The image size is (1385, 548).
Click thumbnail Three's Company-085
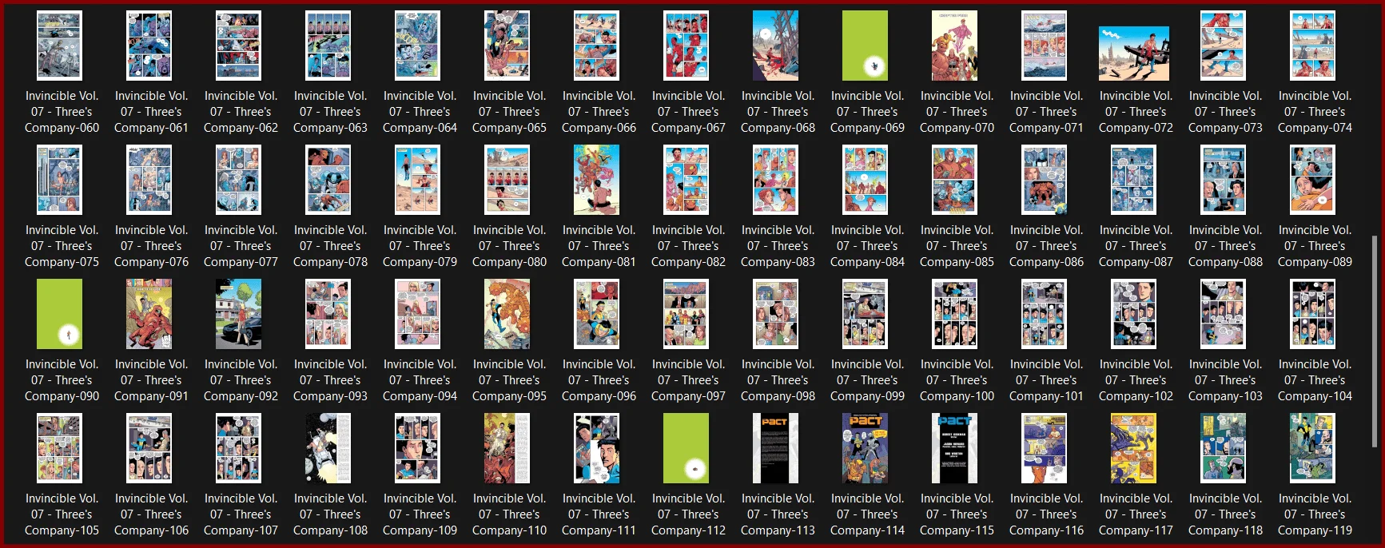[x=954, y=180]
